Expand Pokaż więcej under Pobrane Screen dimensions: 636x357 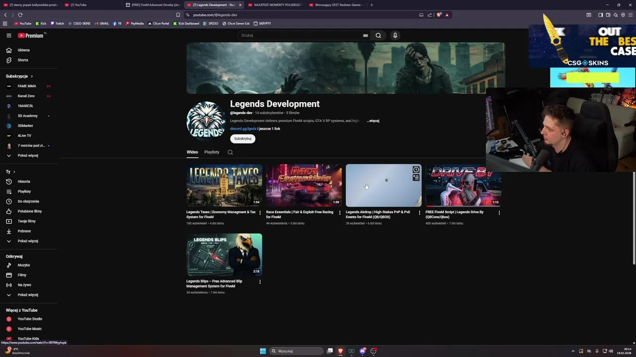28,241
